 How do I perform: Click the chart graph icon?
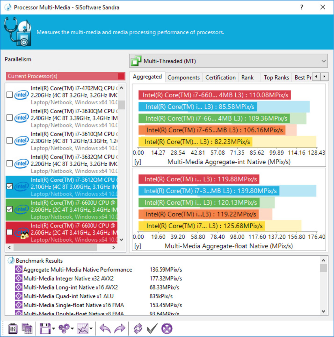(83, 328)
